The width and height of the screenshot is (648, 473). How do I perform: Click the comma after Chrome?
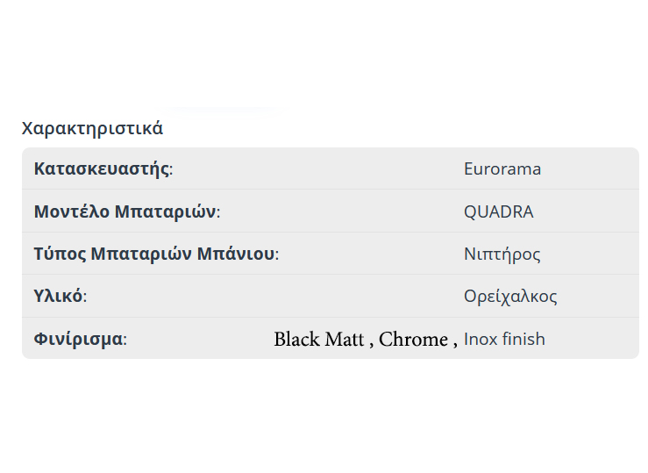point(455,343)
